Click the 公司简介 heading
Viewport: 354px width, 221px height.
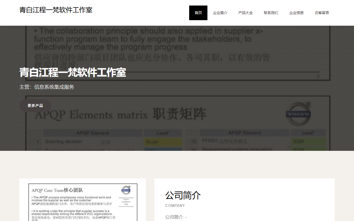(183, 195)
